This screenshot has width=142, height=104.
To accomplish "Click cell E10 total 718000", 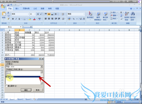I will click(49, 55).
